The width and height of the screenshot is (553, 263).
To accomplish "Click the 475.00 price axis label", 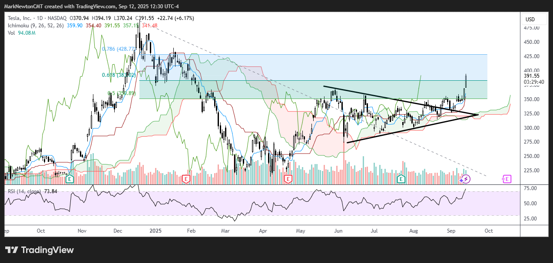I will tap(532, 28).
